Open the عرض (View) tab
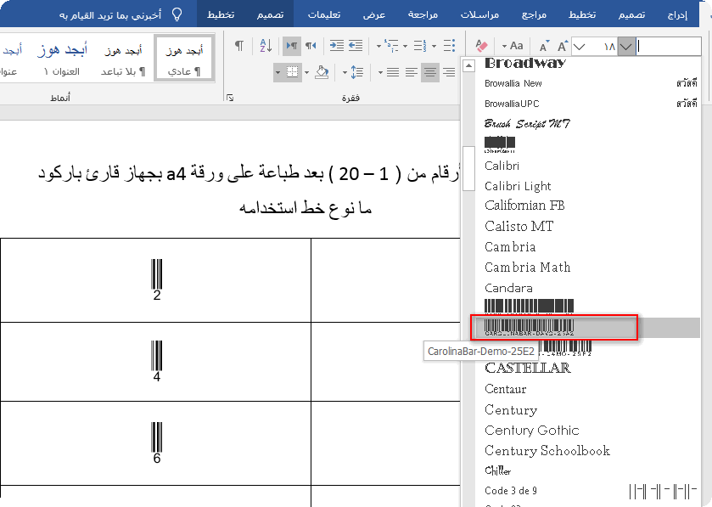Screen dimensions: 712x507 tap(374, 15)
